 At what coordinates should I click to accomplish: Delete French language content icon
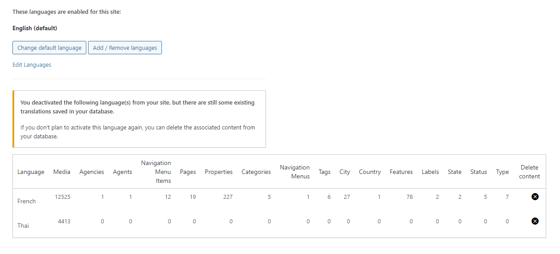pyautogui.click(x=535, y=197)
